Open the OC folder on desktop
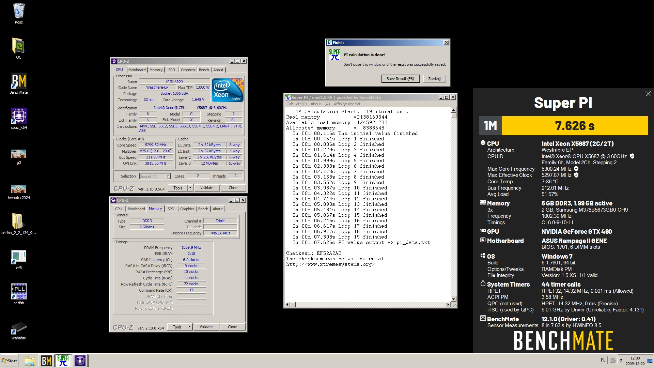 coord(19,48)
